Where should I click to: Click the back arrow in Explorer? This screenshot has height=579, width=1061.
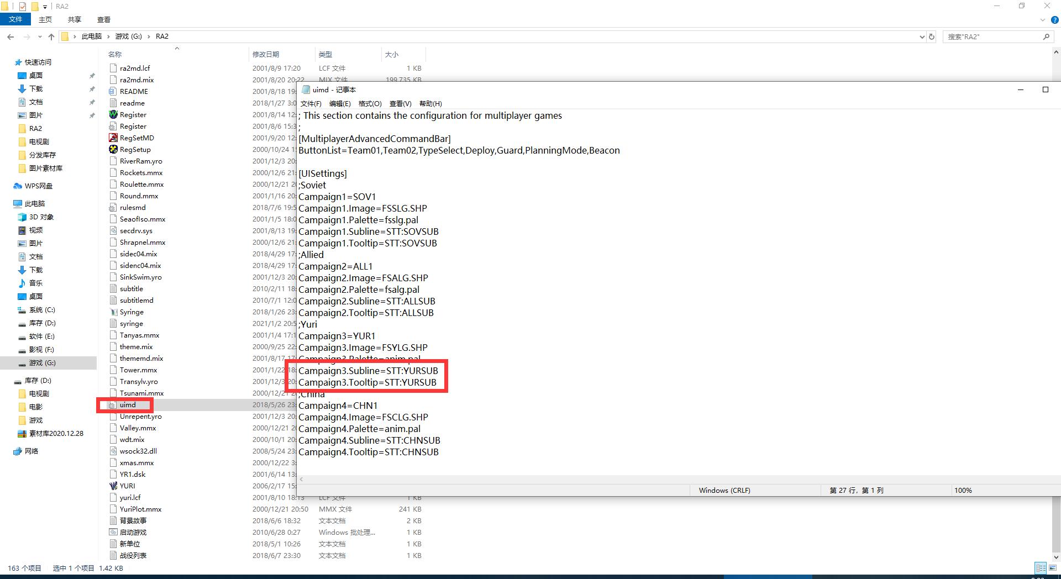[10, 36]
